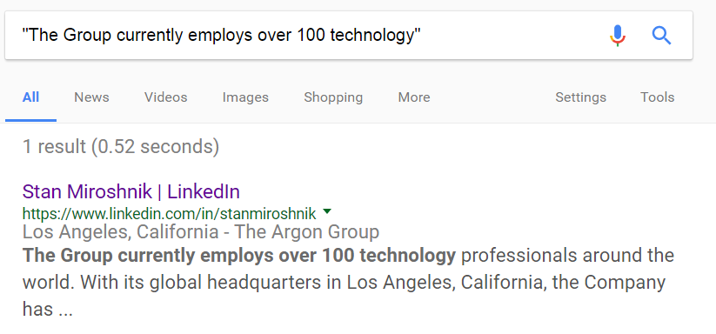Click the trailing 'has ...' snippet ellipsis

[x=48, y=310]
